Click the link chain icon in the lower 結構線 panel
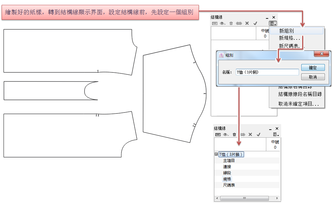Image resolution: width=333 pixels, height=203 pixels. click(242, 134)
